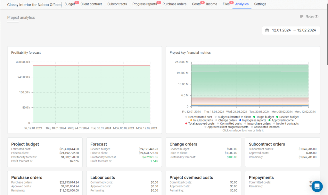The width and height of the screenshot is (328, 195).
Task: Edit the start date 12.01.2024 field
Action: [x=281, y=30]
